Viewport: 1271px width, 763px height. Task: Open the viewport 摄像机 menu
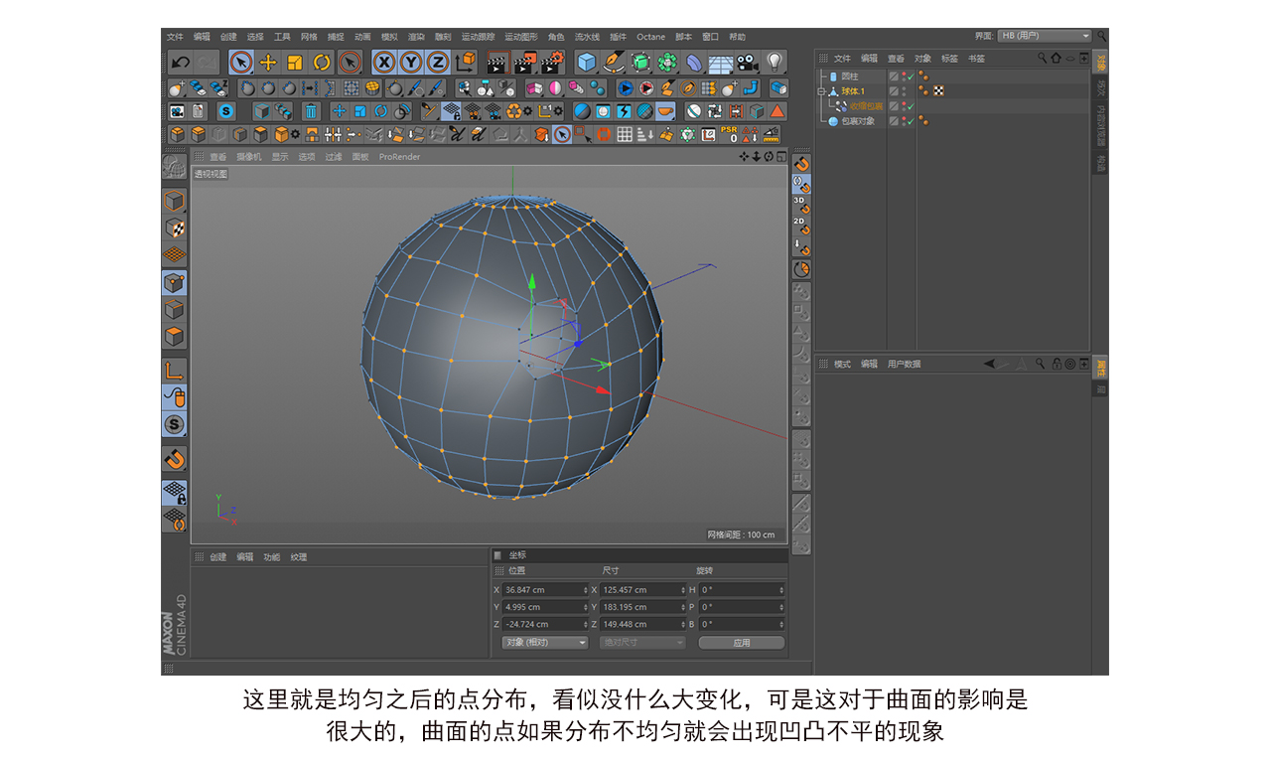(248, 157)
